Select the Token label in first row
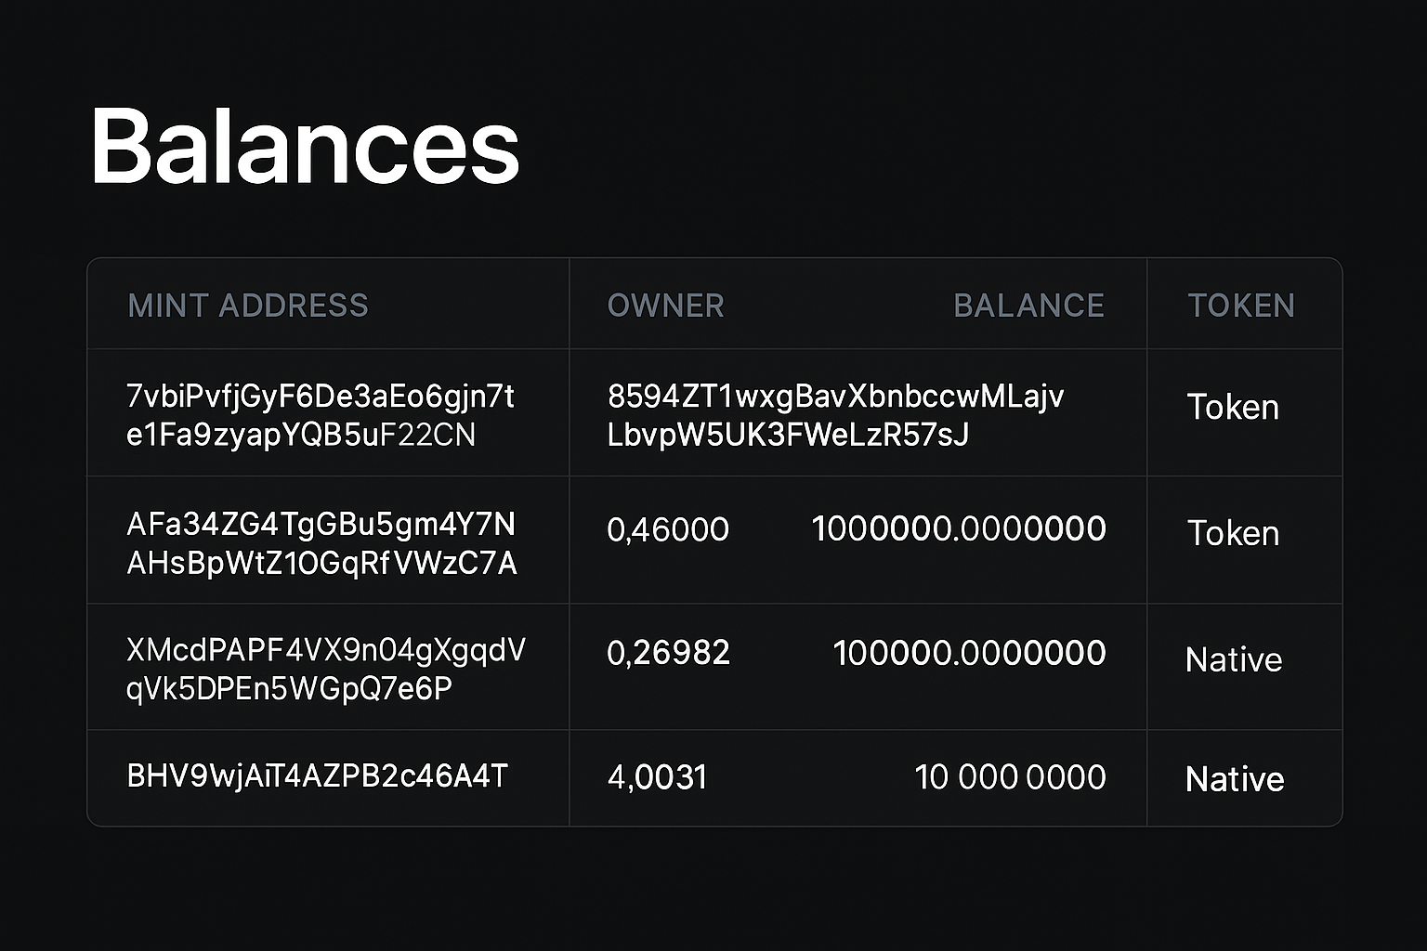The width and height of the screenshot is (1427, 951). (1233, 408)
